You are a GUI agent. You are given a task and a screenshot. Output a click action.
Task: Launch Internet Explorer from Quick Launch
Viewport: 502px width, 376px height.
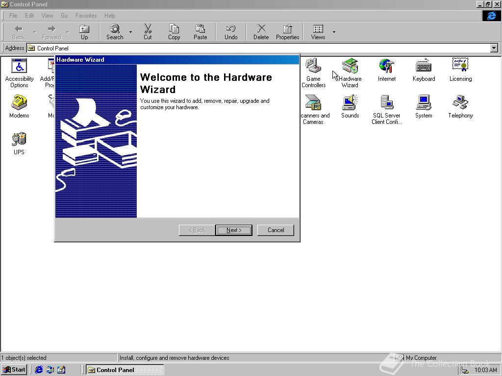click(x=39, y=370)
